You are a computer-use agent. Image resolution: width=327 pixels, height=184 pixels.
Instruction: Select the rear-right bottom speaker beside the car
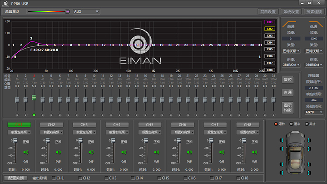(309, 173)
